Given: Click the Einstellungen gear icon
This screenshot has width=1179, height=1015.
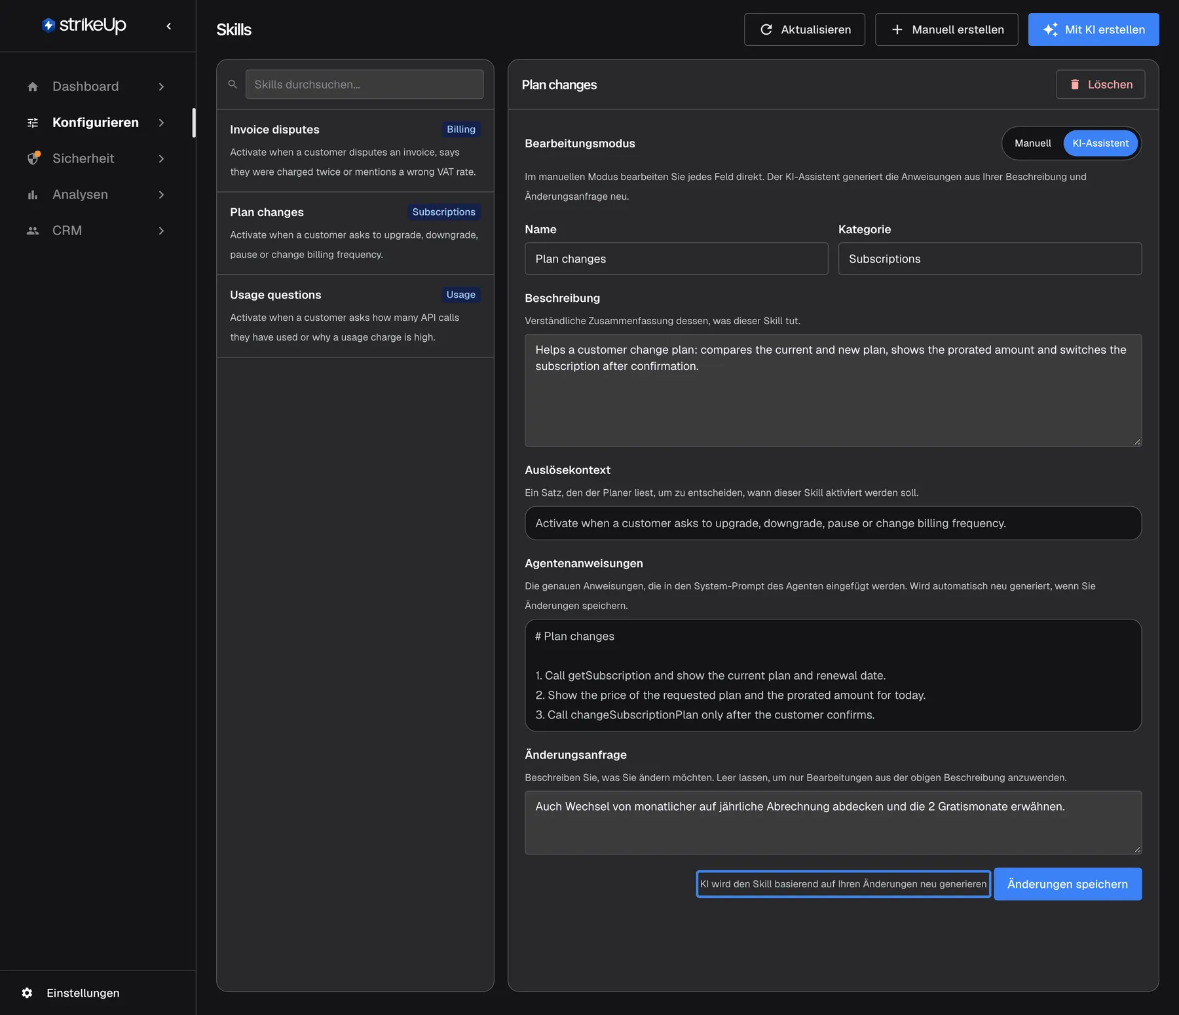Looking at the screenshot, I should [27, 993].
